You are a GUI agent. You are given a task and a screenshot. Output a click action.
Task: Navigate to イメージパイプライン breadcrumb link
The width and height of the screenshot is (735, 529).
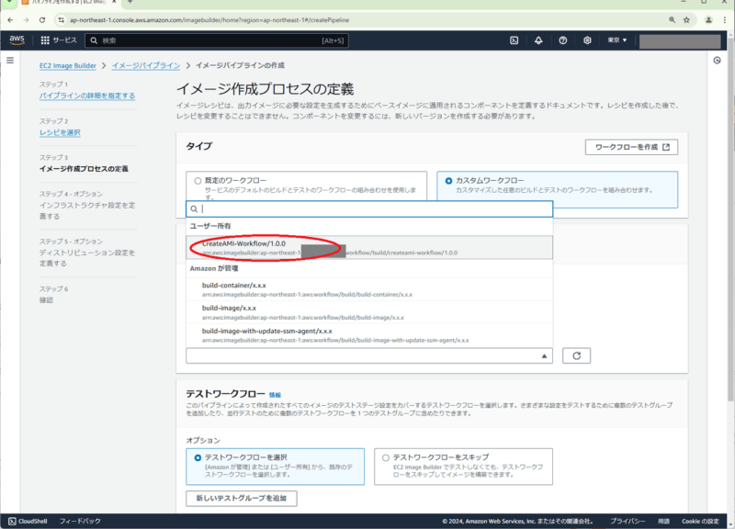[x=145, y=65]
